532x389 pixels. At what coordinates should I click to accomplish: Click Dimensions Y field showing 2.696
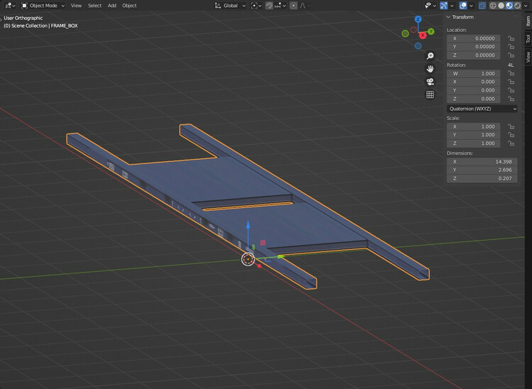[482, 170]
